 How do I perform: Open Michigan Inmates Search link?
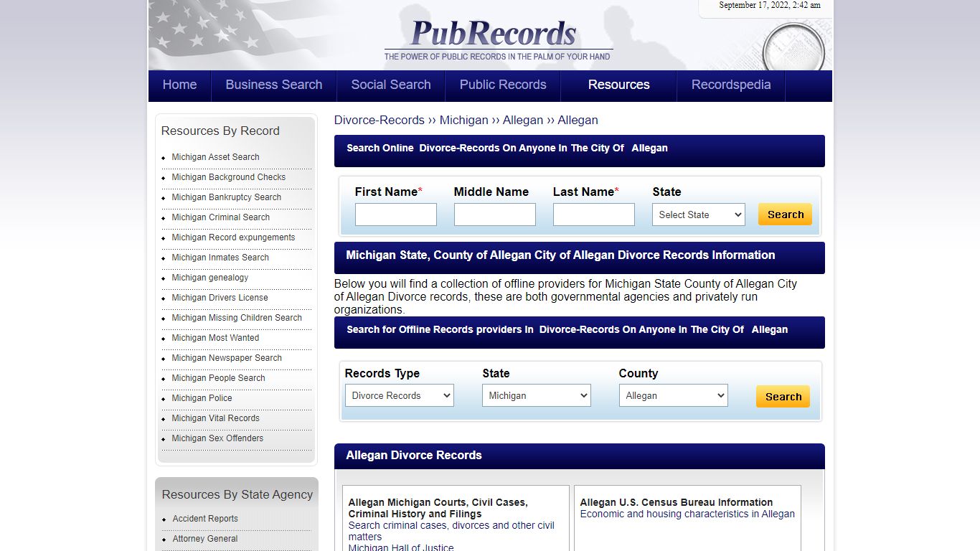220,258
